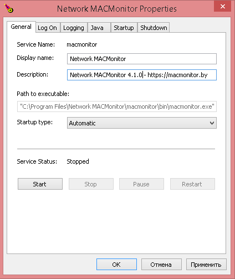The width and height of the screenshot is (235, 279).
Task: Cancel with the Отмена button
Action: [161, 265]
